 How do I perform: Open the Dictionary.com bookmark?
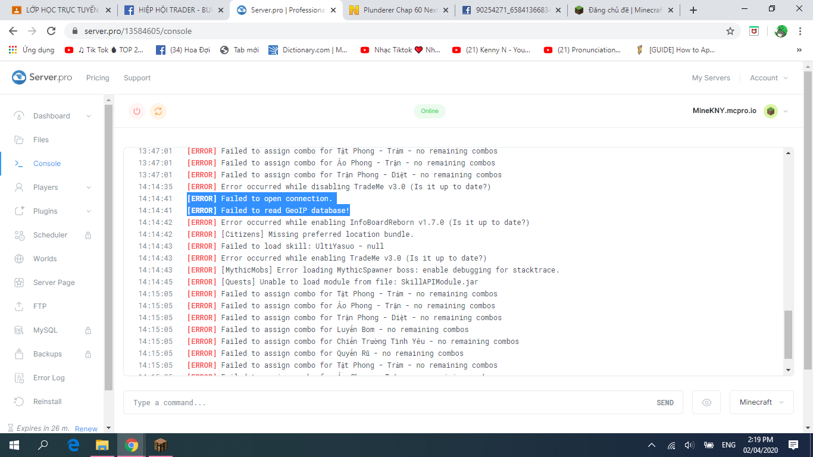308,50
